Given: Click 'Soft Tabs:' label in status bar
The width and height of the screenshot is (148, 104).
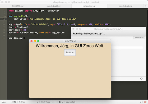Looking at the screenshot, I should [x=46, y=102].
